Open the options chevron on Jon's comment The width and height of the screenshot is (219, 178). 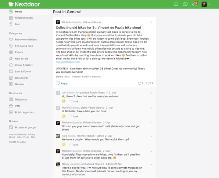pyautogui.click(x=151, y=93)
